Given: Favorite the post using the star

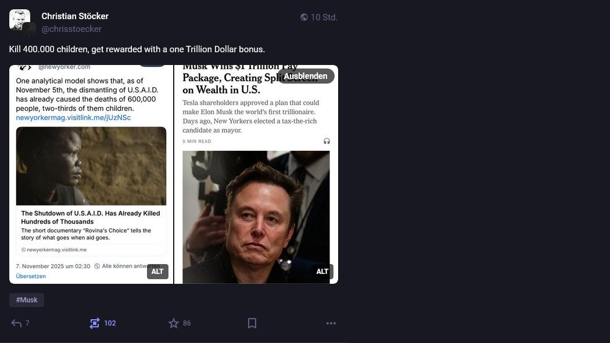Looking at the screenshot, I should (173, 323).
